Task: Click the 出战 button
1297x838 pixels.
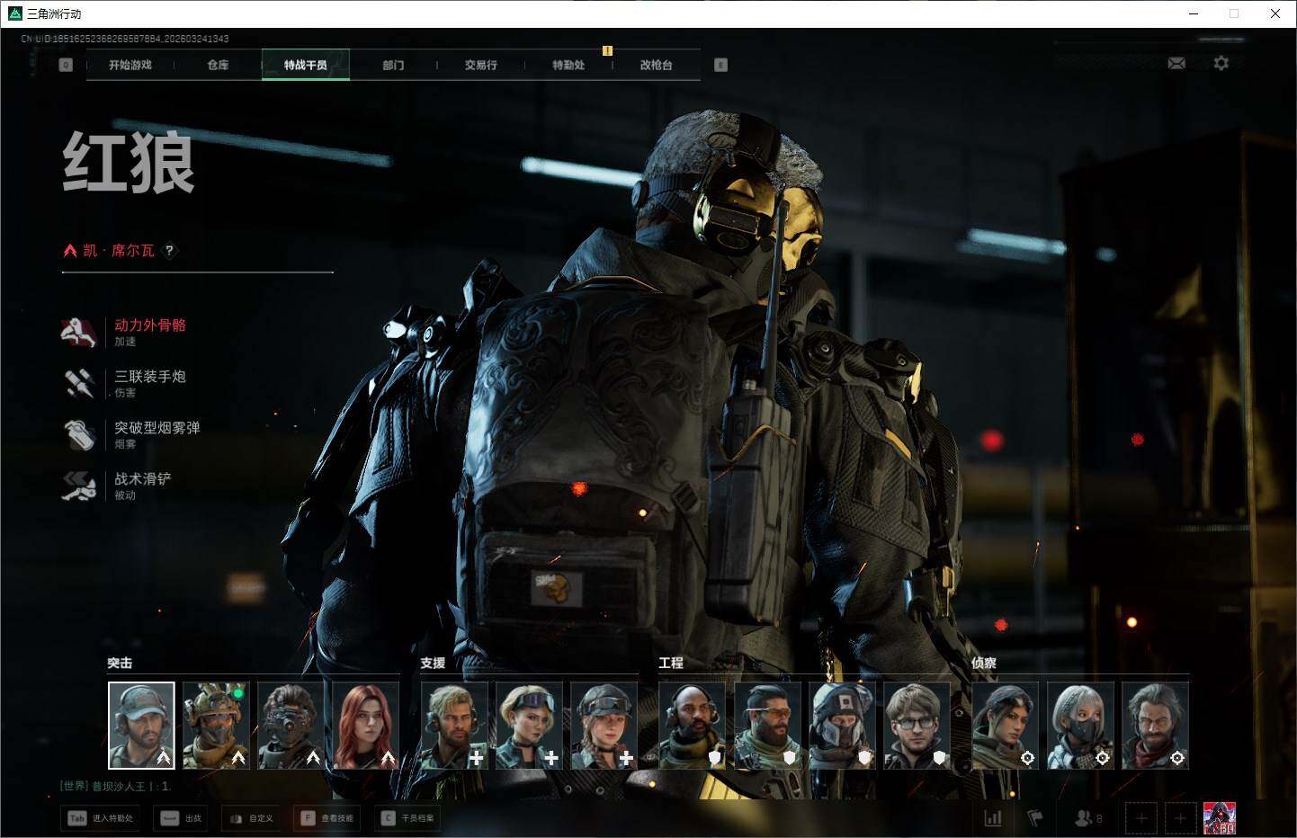Action: 182,818
